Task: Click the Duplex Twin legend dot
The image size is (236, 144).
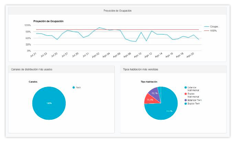Action: [185, 104]
